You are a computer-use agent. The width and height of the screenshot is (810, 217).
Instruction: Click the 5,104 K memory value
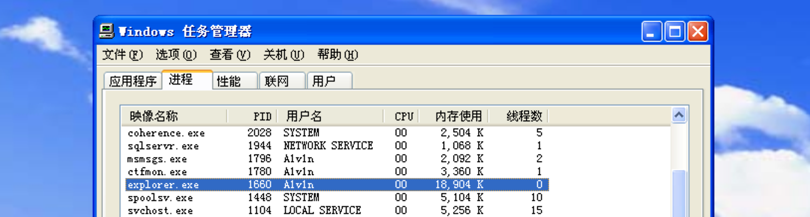[462, 198]
